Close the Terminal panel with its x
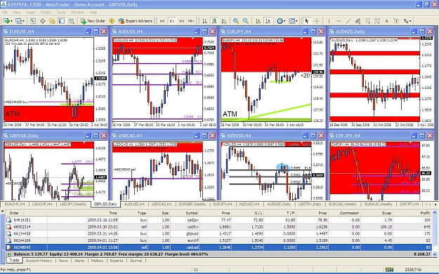The width and height of the screenshot is (439, 274). [3, 212]
